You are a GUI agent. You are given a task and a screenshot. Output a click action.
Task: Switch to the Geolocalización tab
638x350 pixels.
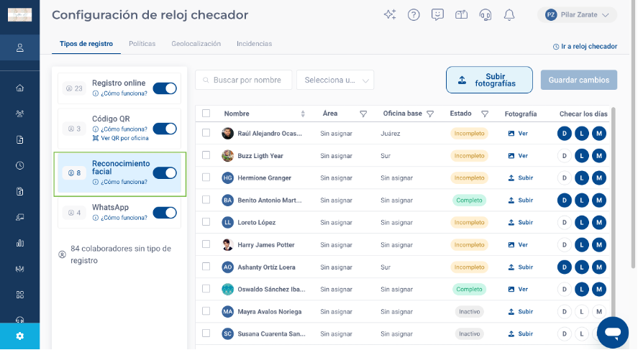coord(196,44)
